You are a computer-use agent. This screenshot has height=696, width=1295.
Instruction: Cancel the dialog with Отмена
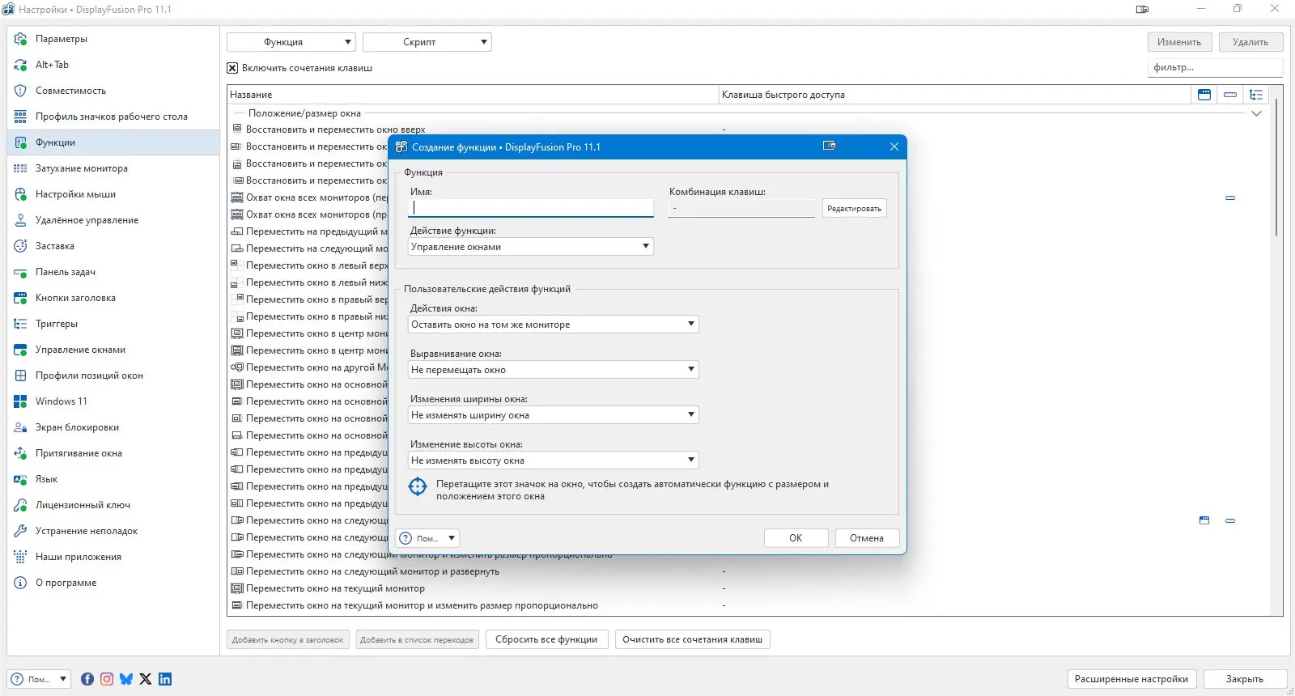(867, 538)
